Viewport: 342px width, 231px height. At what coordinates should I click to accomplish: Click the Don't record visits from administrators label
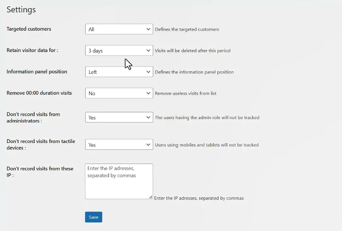pyautogui.click(x=33, y=117)
